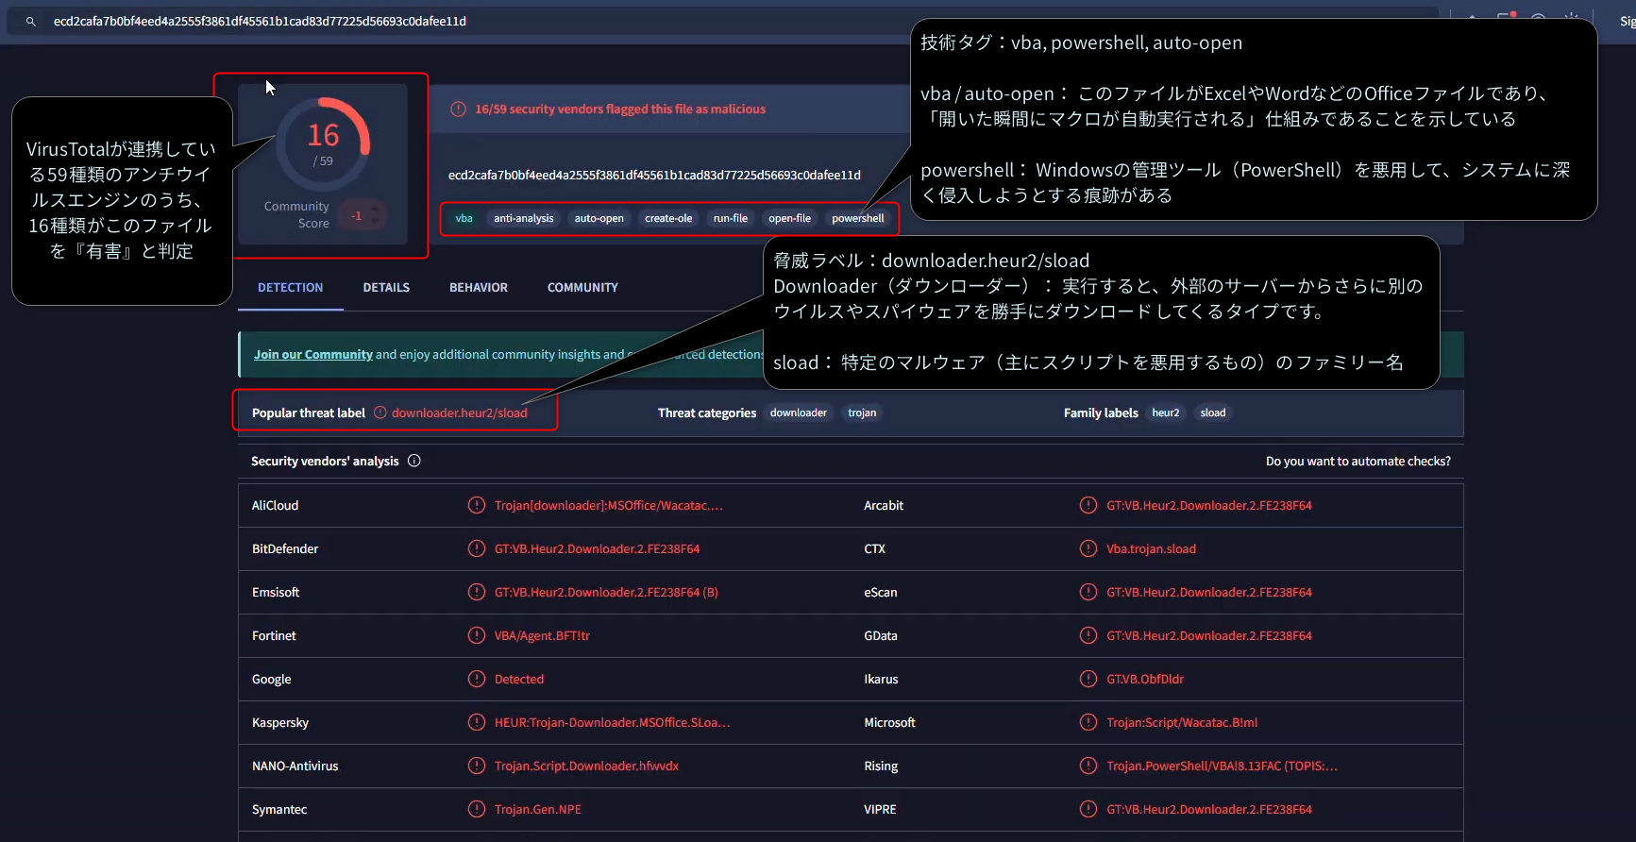This screenshot has width=1636, height=842.
Task: Click the search magnifier icon
Action: point(31,21)
